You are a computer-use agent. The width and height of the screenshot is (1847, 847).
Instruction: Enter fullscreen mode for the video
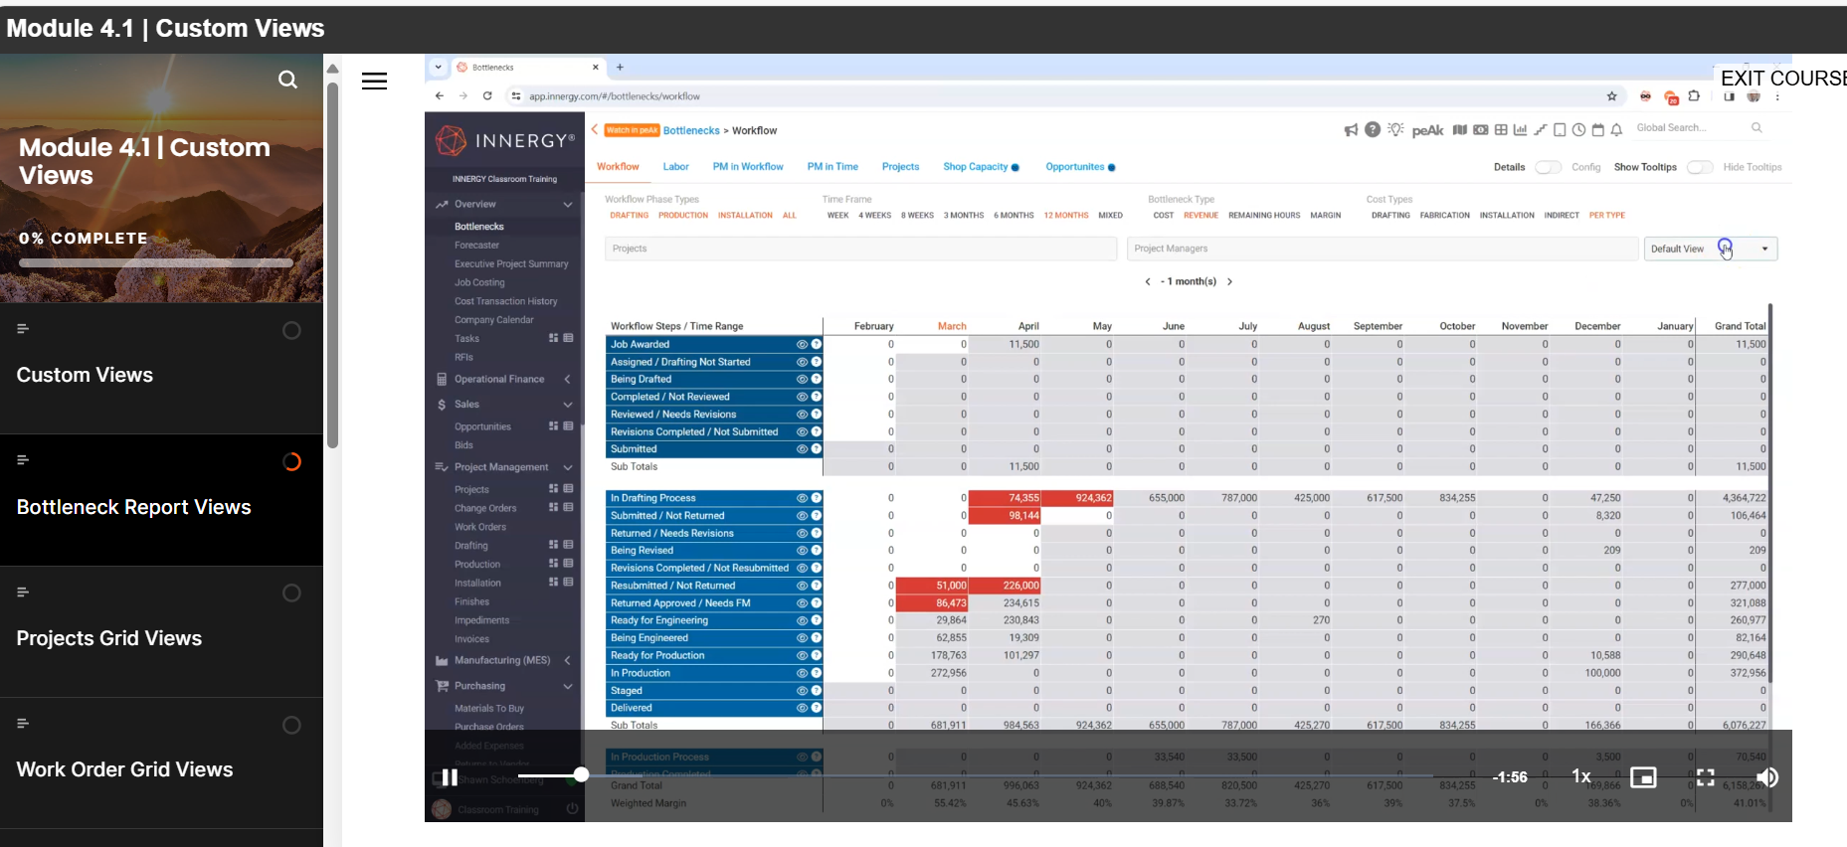click(1705, 777)
